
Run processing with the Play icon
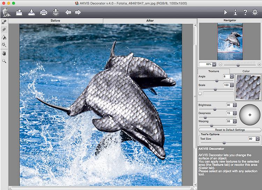[226, 12]
